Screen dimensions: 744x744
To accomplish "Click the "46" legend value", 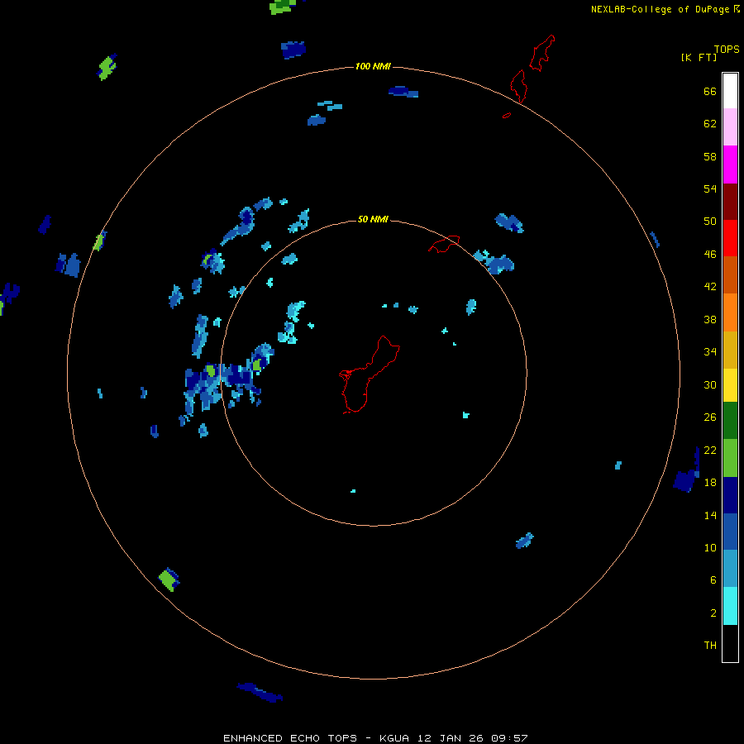I will (x=710, y=255).
